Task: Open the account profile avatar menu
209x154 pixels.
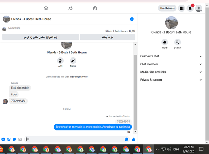Action: (199, 8)
